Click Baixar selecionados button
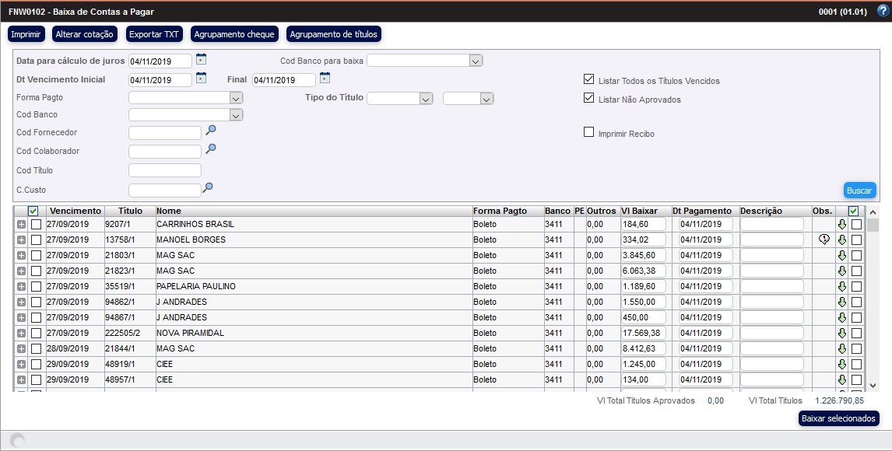 tap(838, 418)
